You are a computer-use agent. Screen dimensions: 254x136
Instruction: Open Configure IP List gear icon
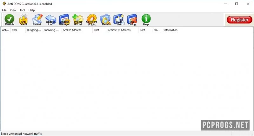tap(91, 20)
